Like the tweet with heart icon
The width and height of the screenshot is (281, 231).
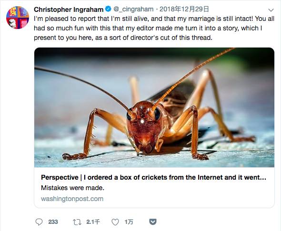coord(115,222)
